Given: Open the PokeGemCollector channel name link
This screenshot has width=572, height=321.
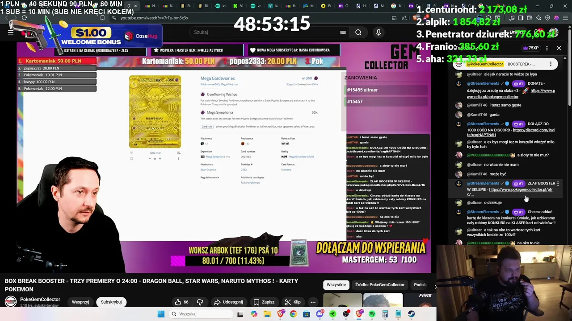Looking at the screenshot, I should click(x=40, y=299).
